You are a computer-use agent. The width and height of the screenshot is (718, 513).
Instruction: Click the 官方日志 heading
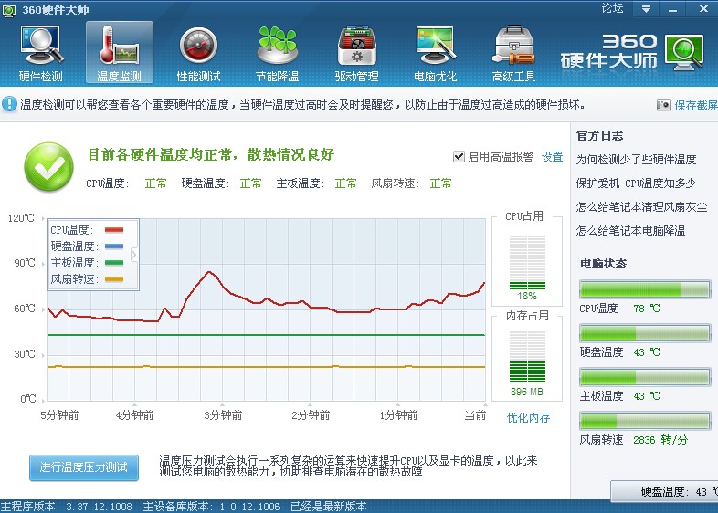click(x=600, y=136)
